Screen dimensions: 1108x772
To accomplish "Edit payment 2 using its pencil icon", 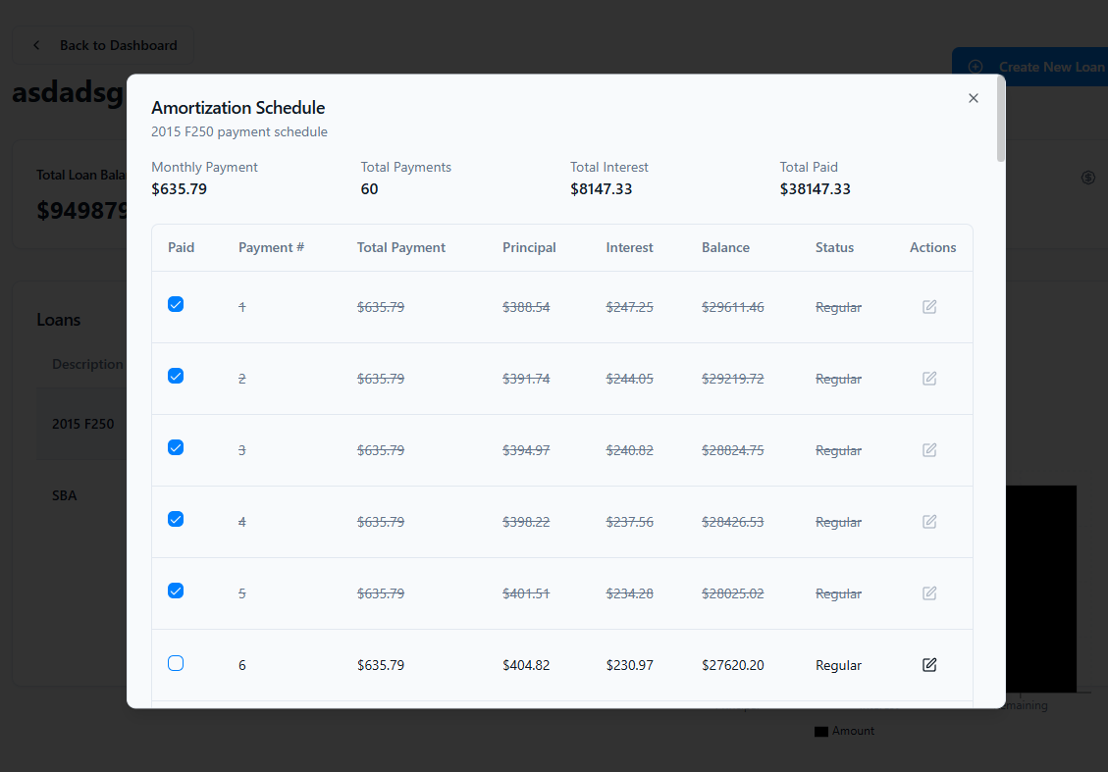I will click(x=929, y=379).
